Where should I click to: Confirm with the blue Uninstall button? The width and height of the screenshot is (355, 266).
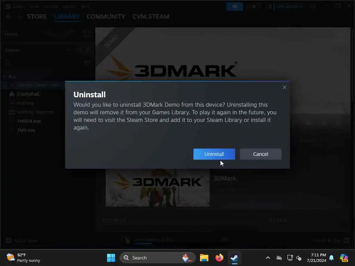[214, 154]
